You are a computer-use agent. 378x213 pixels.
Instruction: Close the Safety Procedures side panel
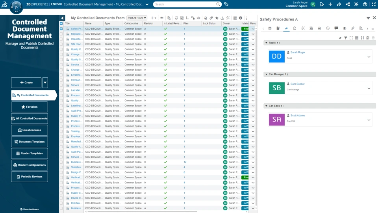(x=374, y=18)
